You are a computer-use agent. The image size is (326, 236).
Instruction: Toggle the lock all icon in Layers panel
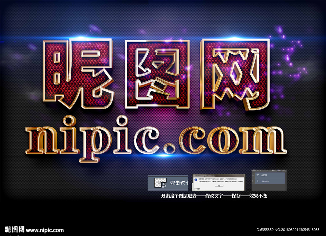coord(267,170)
